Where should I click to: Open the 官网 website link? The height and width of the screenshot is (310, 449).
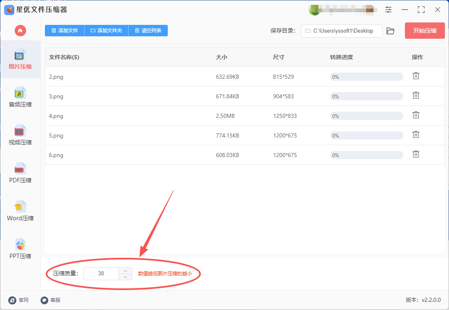[19, 300]
